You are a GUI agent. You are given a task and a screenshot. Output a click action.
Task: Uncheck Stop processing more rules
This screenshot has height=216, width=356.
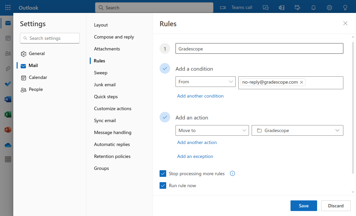tap(163, 174)
